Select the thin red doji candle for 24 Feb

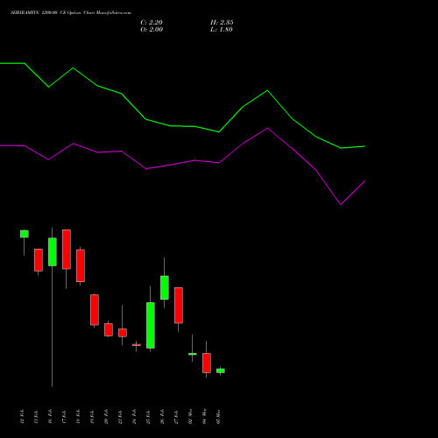tap(137, 345)
